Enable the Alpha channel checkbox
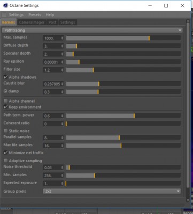The image size is (193, 214). pos(6,101)
